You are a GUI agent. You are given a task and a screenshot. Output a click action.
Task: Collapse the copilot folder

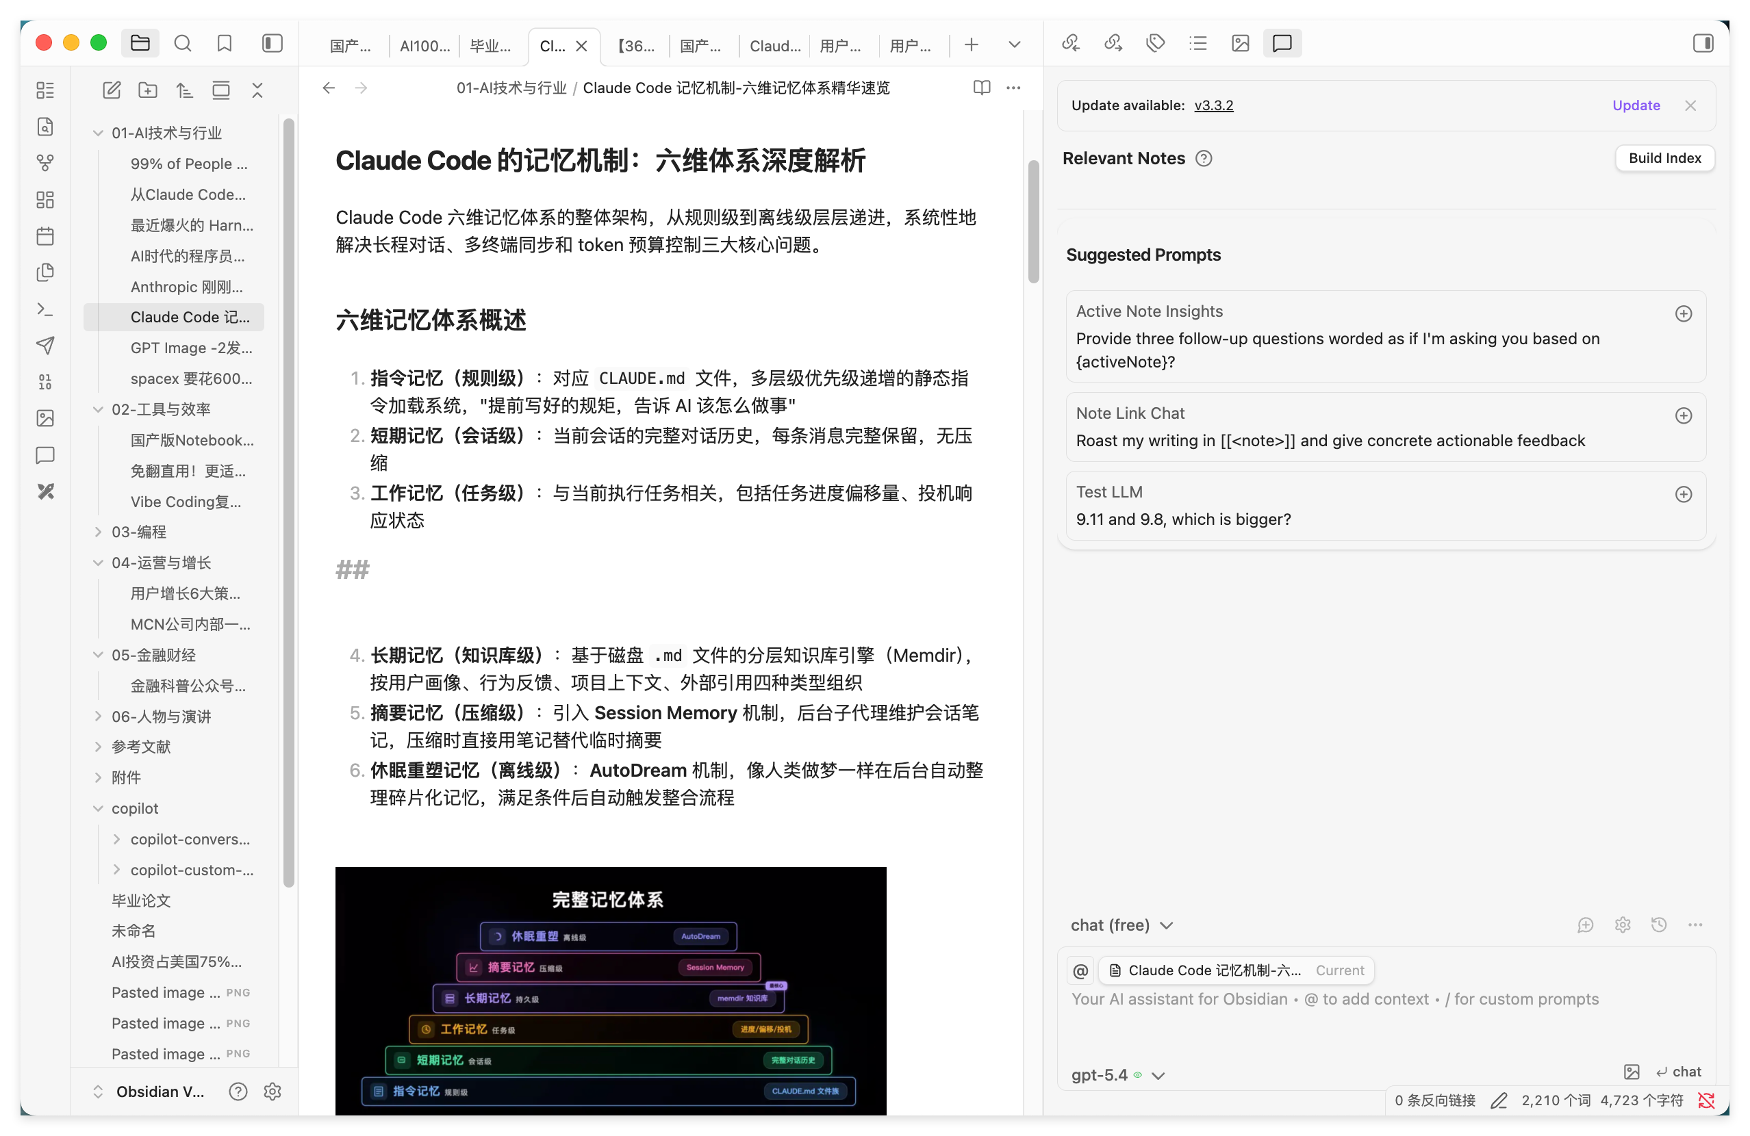(x=98, y=808)
